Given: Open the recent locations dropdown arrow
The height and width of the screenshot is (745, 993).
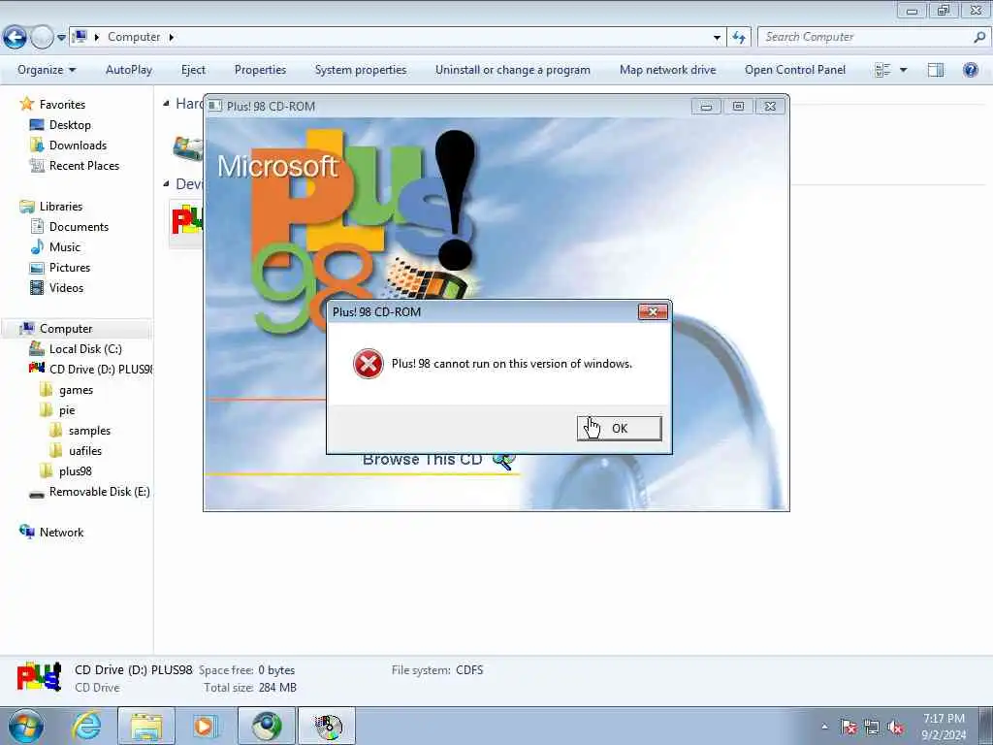Looking at the screenshot, I should [x=61, y=38].
